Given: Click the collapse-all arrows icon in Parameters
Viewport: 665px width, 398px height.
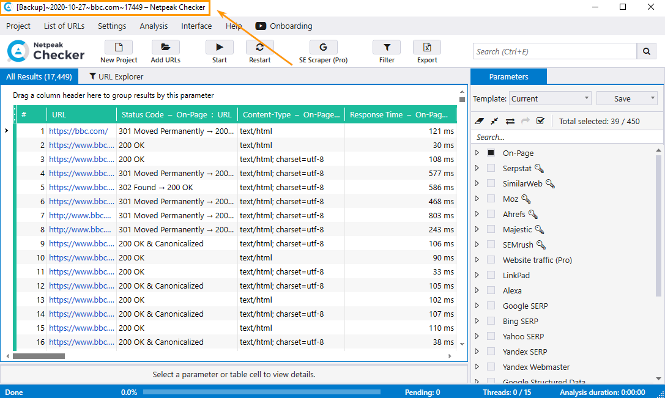Looking at the screenshot, I should [494, 121].
